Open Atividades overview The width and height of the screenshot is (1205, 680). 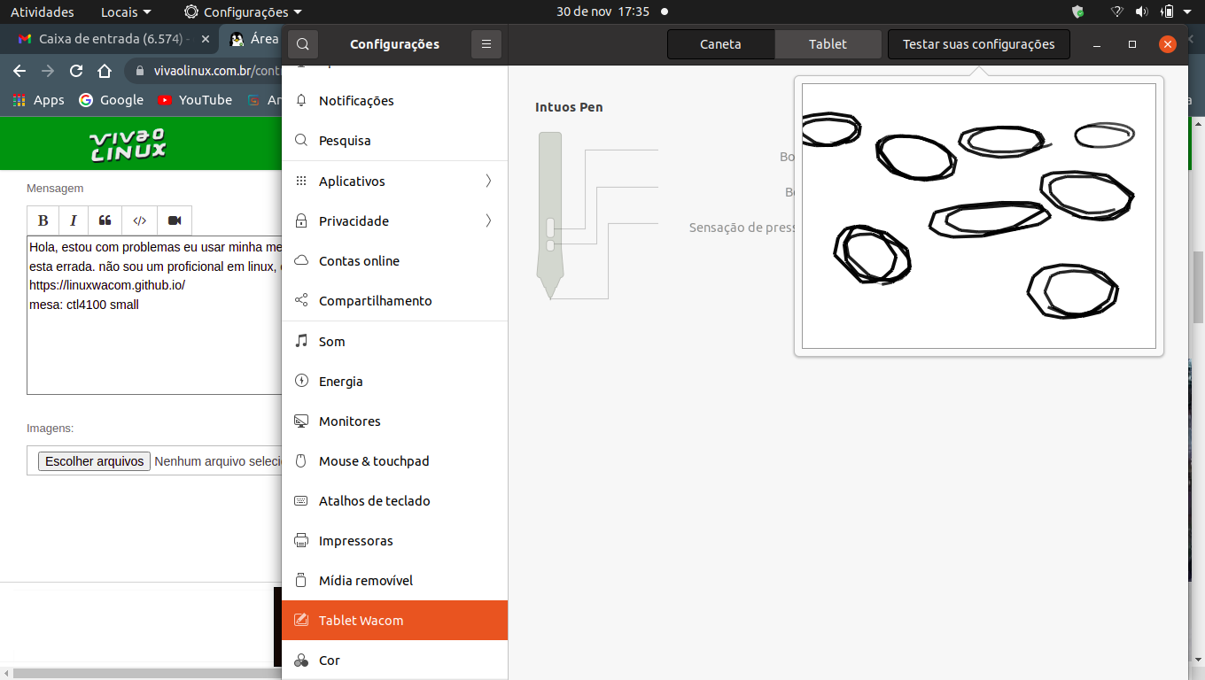pos(43,12)
